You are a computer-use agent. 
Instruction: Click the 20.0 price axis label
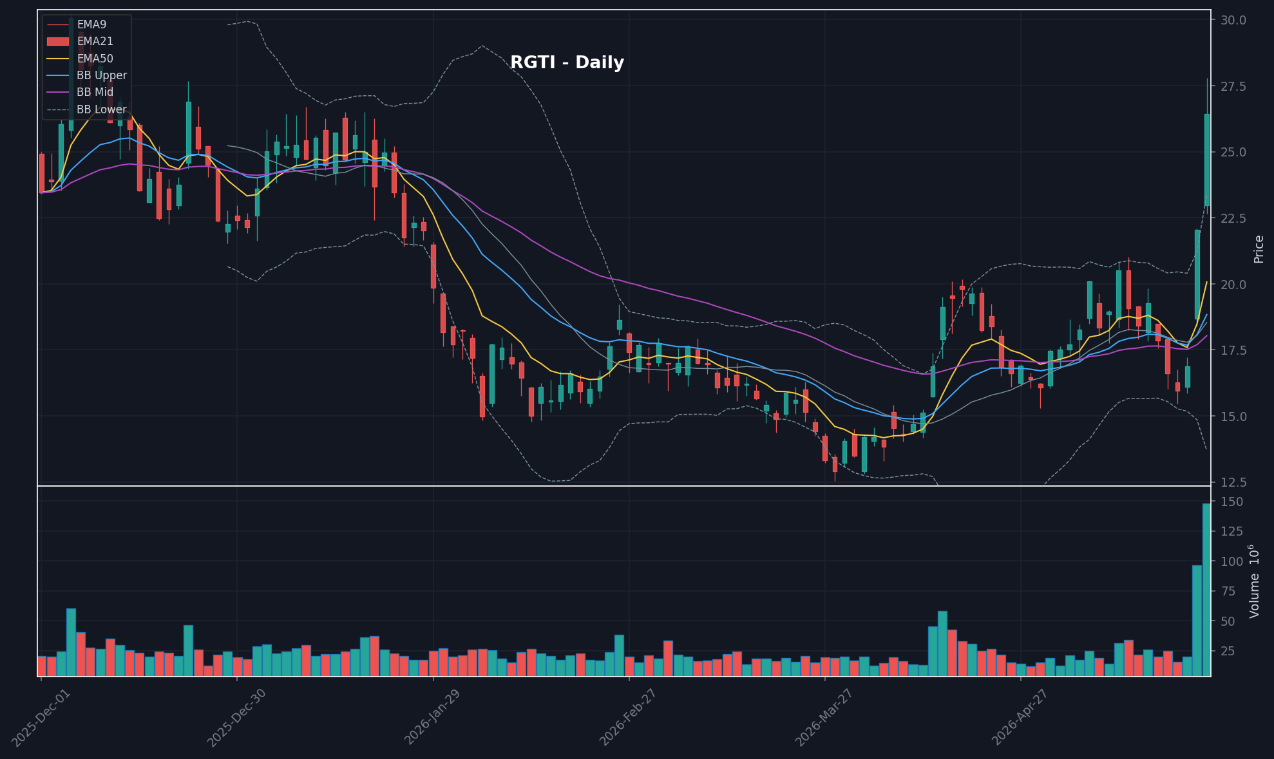coord(1233,285)
